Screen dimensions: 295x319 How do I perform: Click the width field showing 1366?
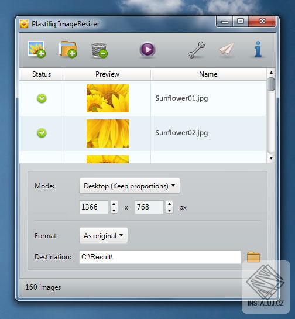click(94, 207)
